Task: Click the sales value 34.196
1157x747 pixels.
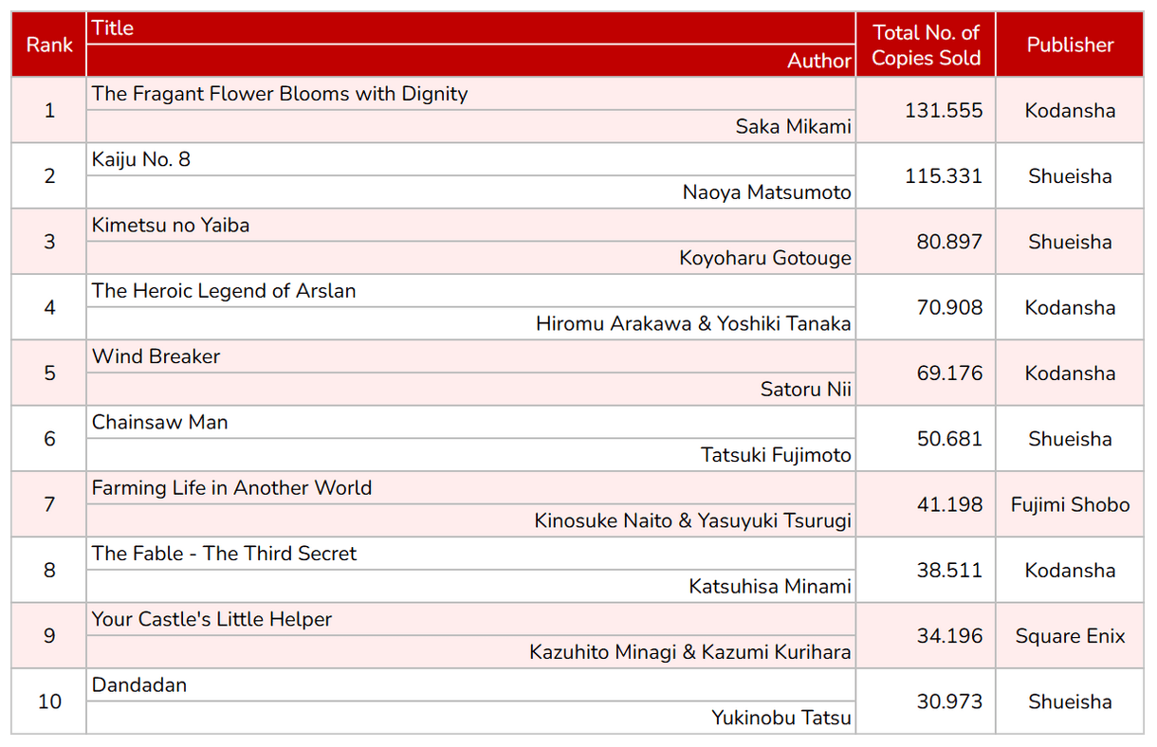Action: pos(949,636)
